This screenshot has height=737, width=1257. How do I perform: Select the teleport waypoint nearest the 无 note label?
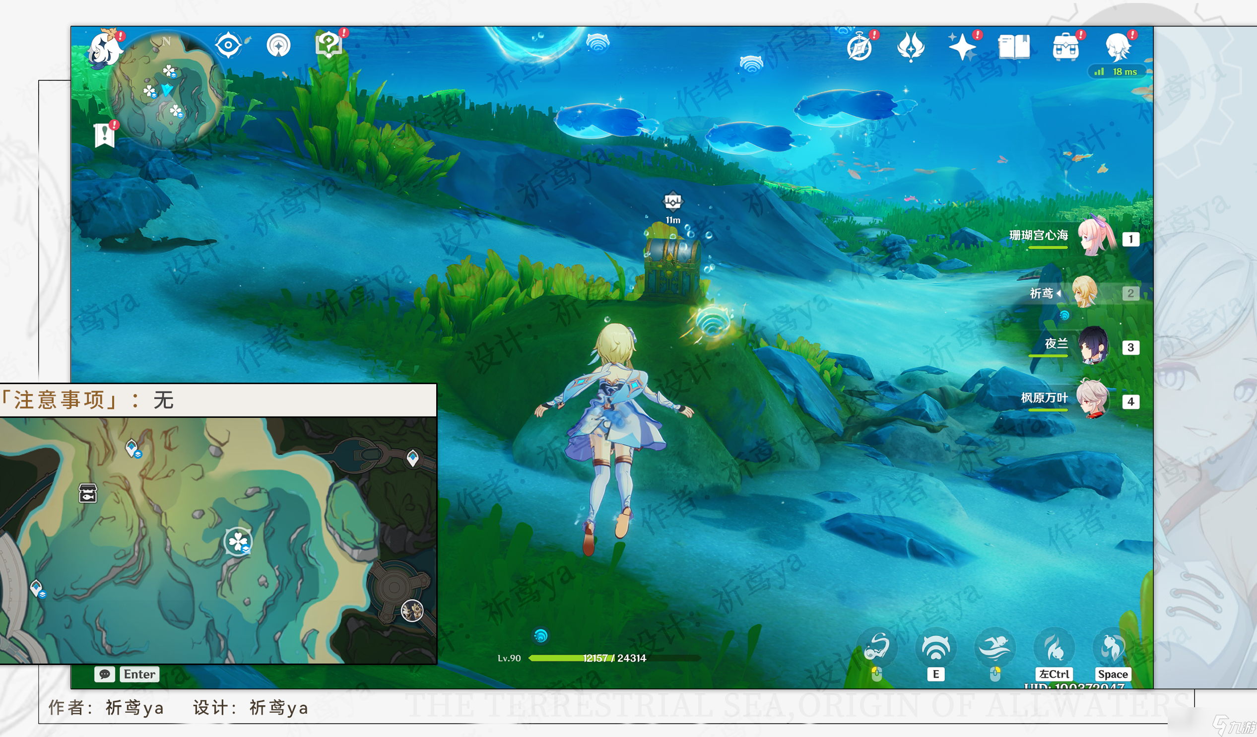(132, 448)
